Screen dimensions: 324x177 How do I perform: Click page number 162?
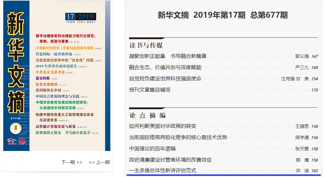click(x=315, y=171)
